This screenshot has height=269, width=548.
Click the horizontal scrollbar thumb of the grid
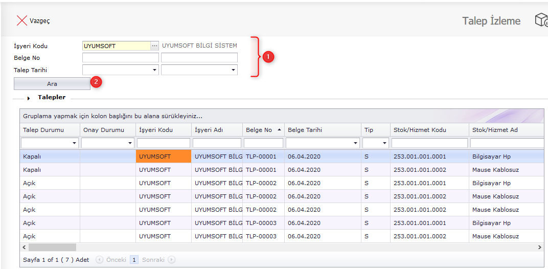(52, 248)
